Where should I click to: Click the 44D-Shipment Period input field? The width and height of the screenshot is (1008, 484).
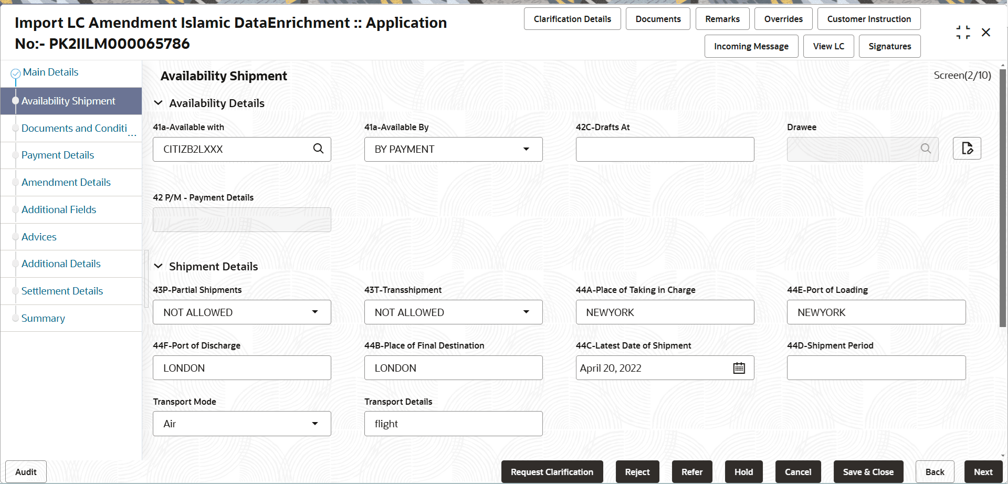pos(876,368)
